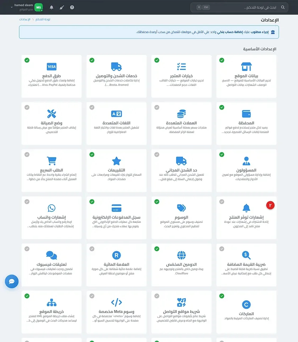The height and width of the screenshot is (342, 298).
Task: Open إشعارات توفّر المنتج bell icon
Action: coord(246,208)
